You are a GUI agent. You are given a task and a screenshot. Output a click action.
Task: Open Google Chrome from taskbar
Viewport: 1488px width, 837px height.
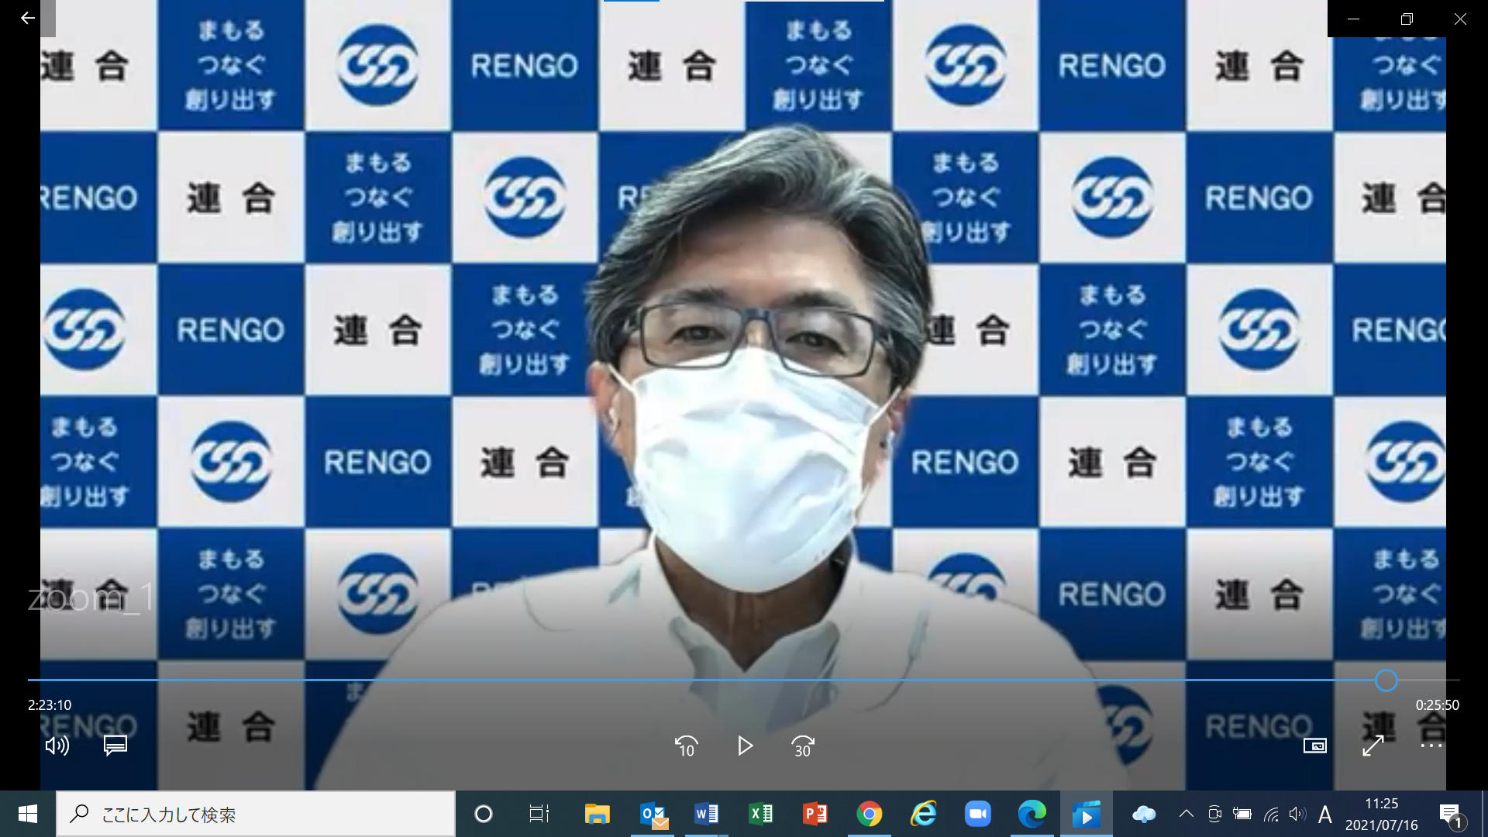tap(870, 814)
